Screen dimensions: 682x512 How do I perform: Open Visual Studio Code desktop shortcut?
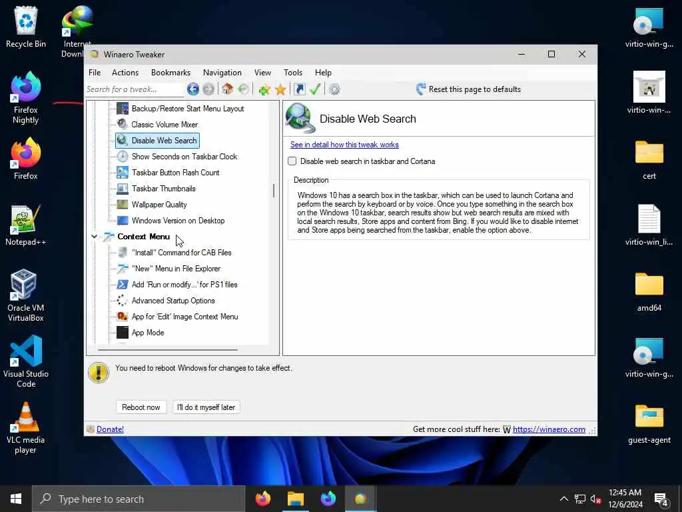pyautogui.click(x=26, y=361)
